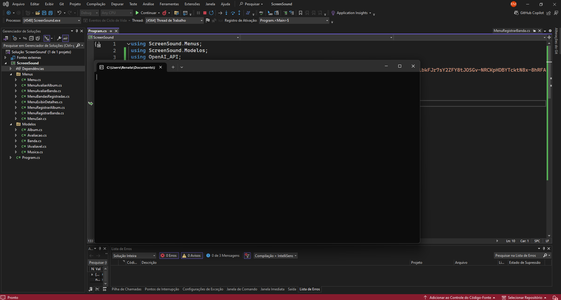This screenshot has height=300, width=561.
Task: Open the Processo dropdown showing ScreenSound.exe
Action: pyautogui.click(x=52, y=20)
